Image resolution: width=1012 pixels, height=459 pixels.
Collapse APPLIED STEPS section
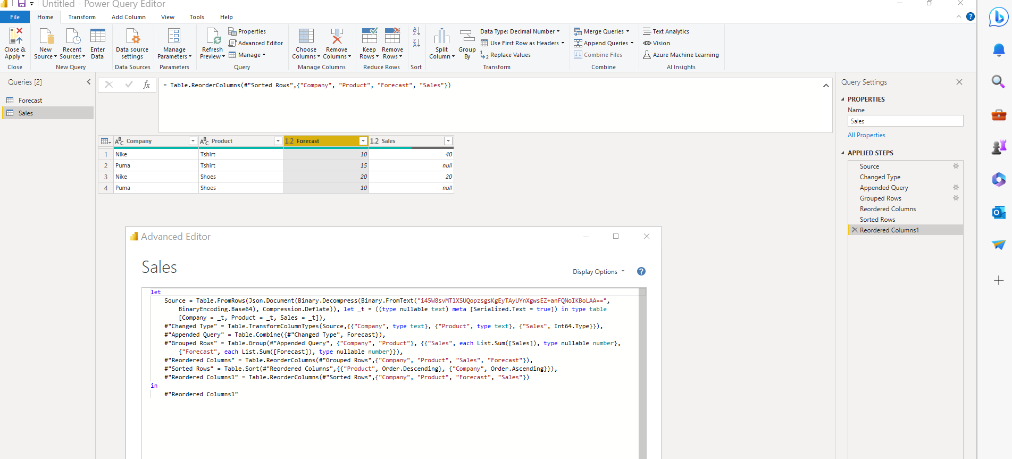click(x=843, y=153)
